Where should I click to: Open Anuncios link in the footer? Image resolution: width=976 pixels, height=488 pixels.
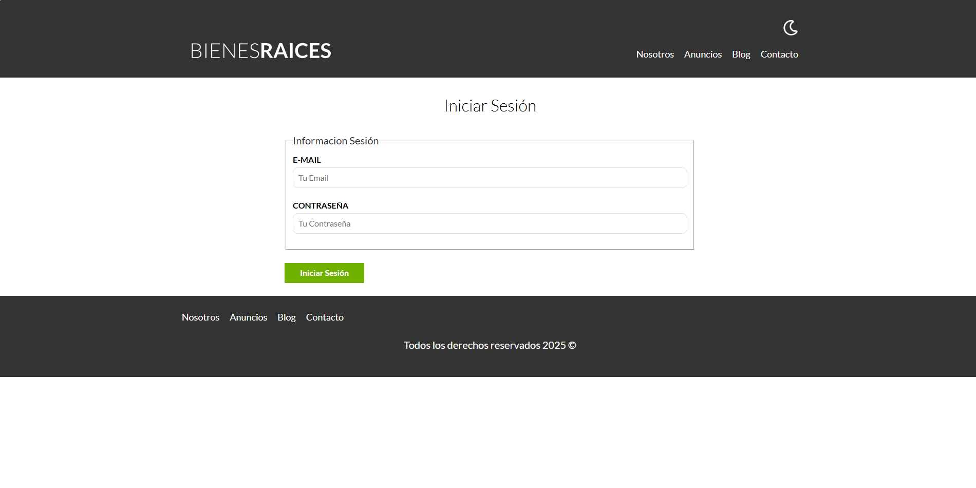248,317
